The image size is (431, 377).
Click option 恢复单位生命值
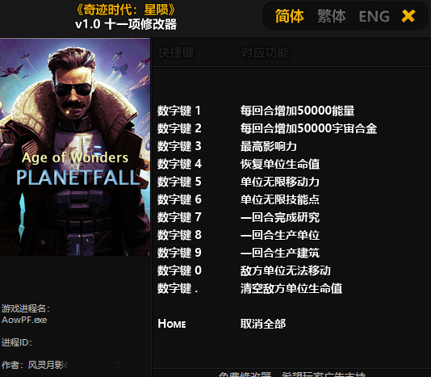point(280,164)
